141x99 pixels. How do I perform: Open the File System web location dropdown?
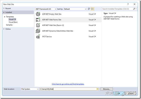pyautogui.click(x=30, y=89)
